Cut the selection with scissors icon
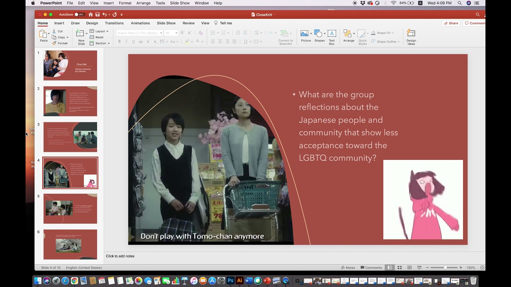 [57, 31]
